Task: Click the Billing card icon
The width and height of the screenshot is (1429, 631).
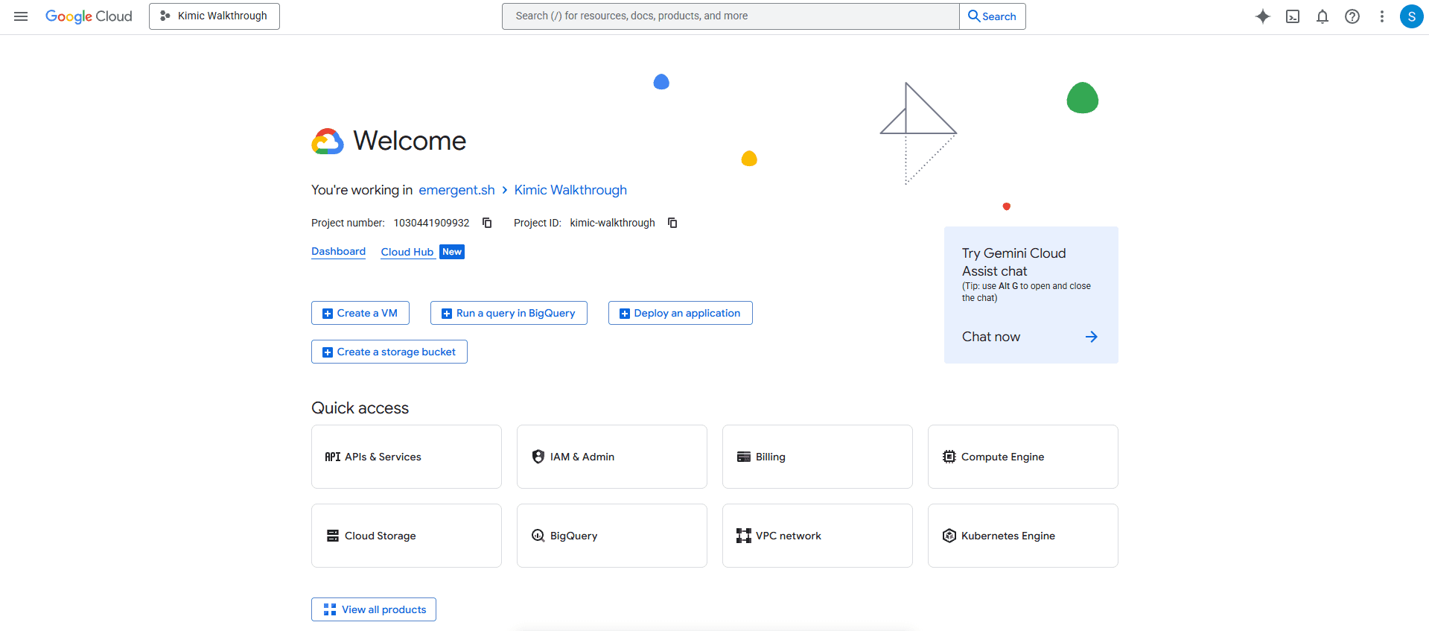Action: click(x=744, y=457)
